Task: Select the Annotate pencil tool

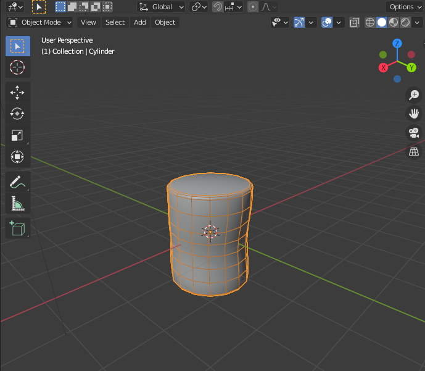Action: point(18,181)
